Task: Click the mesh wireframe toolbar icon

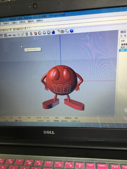Action: [x=14, y=35]
